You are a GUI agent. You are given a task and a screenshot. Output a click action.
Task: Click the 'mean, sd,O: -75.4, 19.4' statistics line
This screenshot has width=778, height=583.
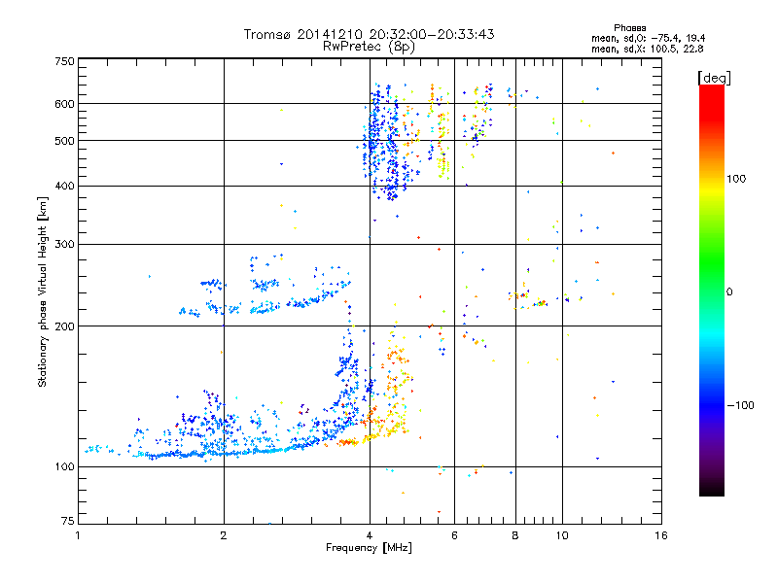point(648,39)
